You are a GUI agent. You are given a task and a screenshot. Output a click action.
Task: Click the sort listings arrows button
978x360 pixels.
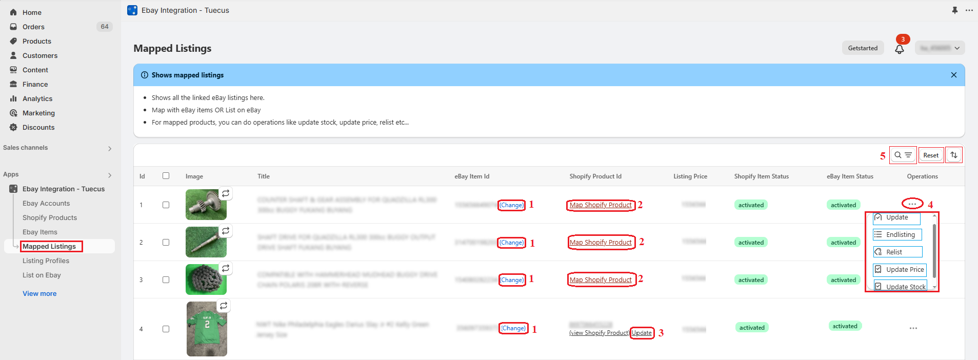click(x=953, y=155)
